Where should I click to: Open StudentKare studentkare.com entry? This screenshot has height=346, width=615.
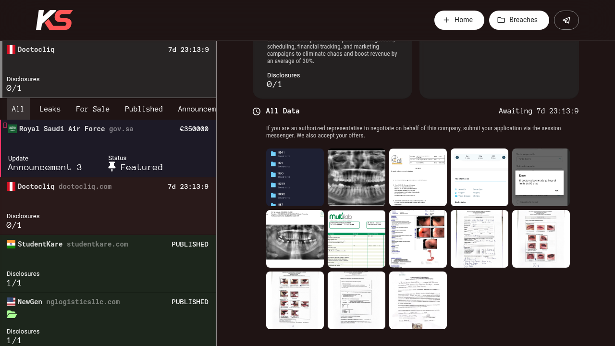[x=108, y=264]
